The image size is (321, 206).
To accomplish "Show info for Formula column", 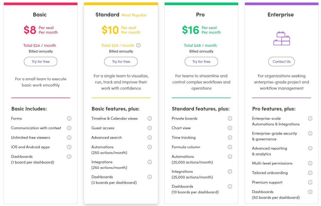I will pyautogui.click(x=230, y=147).
